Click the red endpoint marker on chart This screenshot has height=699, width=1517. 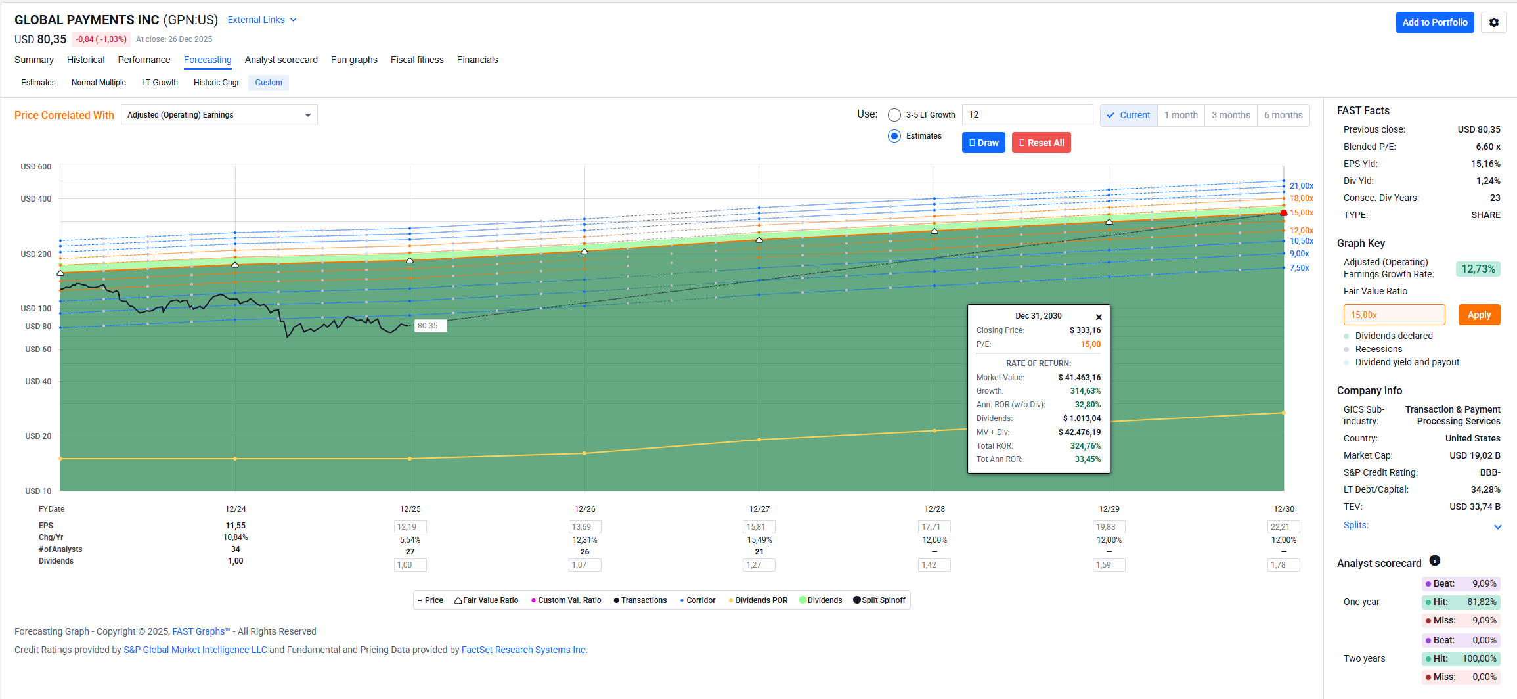pos(1283,213)
